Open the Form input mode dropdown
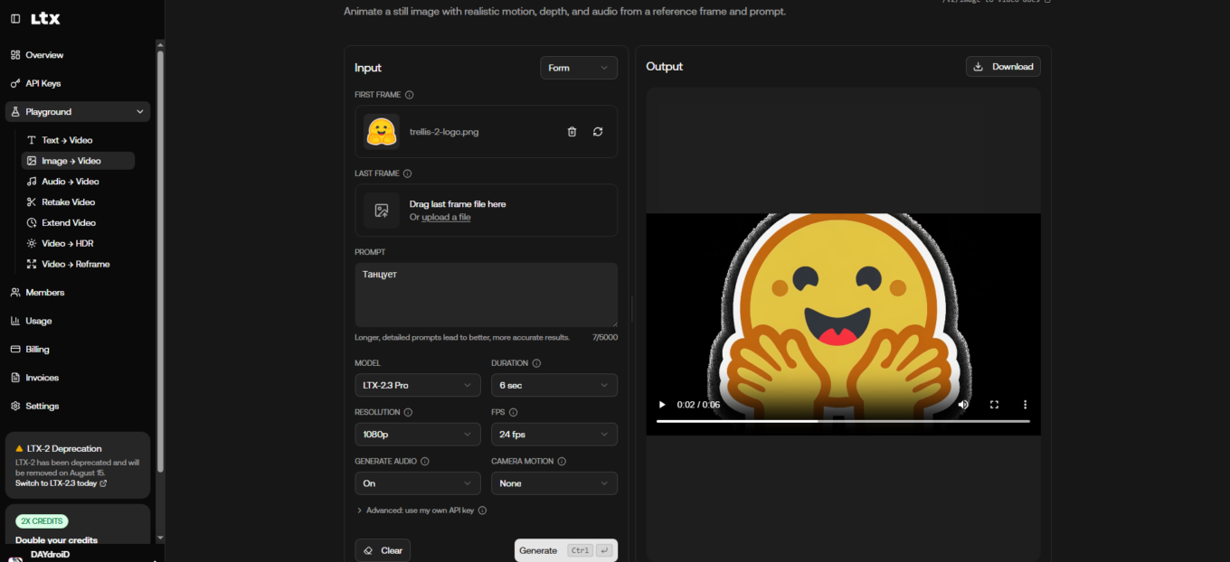Viewport: 1230px width, 562px height. click(x=579, y=68)
